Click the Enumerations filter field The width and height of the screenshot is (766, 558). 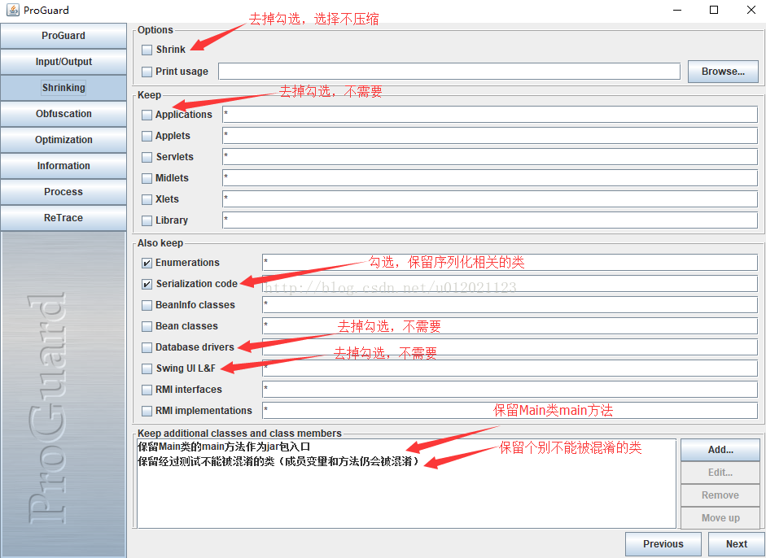point(510,262)
